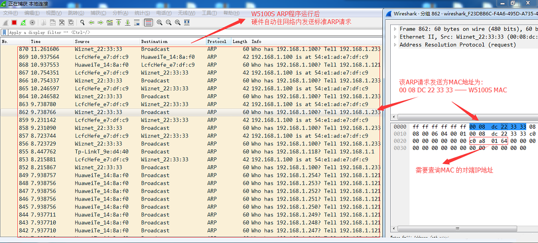Toggle packet list colorization

point(148,23)
